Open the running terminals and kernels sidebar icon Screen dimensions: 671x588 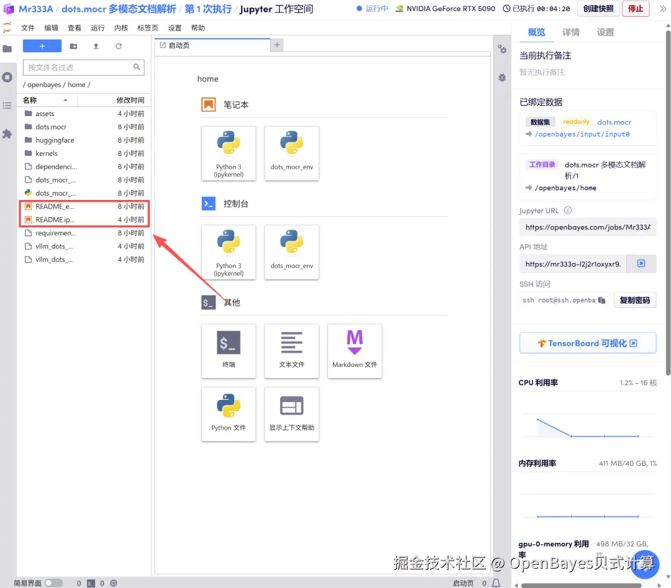click(x=7, y=78)
